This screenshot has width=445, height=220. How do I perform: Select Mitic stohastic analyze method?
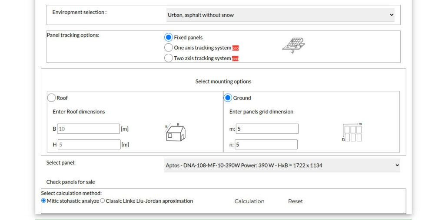pyautogui.click(x=43, y=201)
